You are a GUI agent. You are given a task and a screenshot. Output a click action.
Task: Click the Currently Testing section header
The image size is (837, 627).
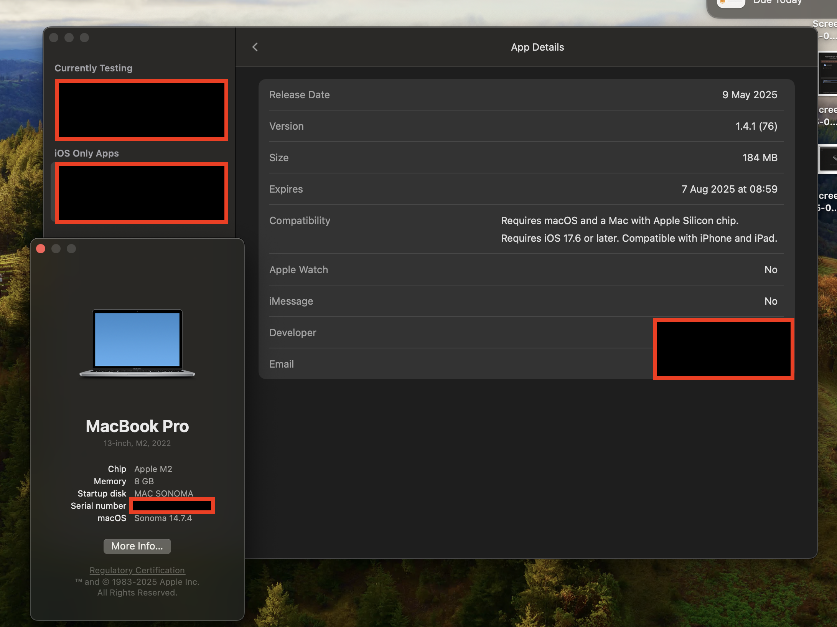(93, 68)
